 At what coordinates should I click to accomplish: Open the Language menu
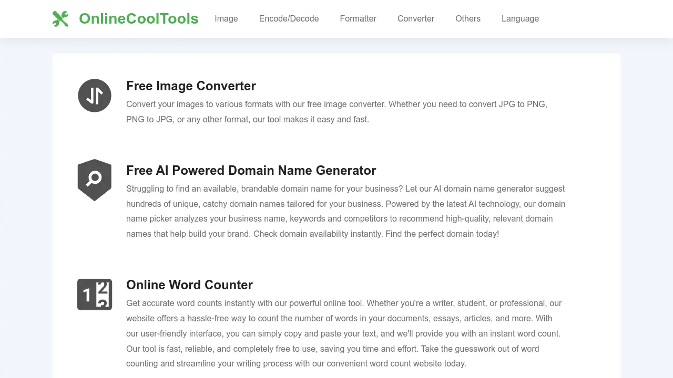520,19
